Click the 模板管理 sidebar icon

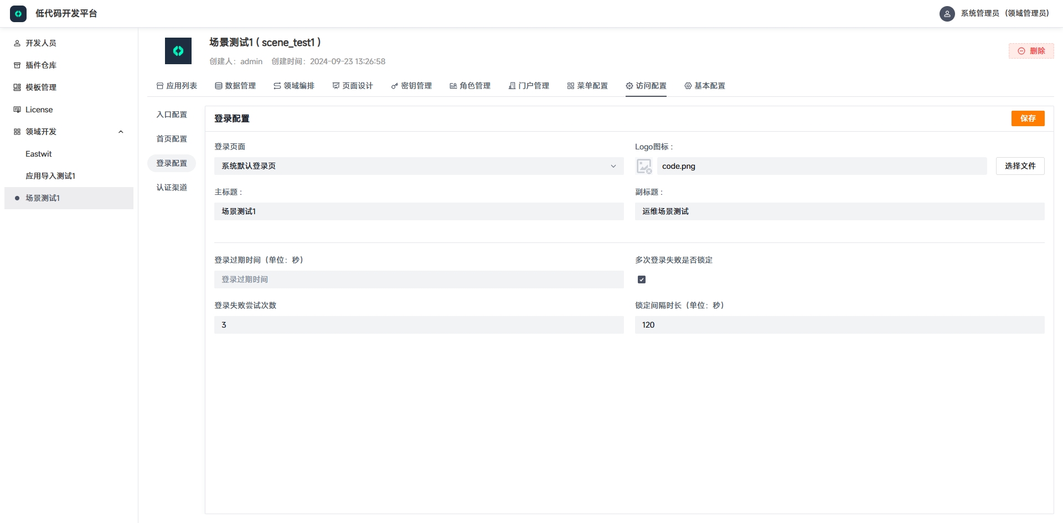(17, 87)
